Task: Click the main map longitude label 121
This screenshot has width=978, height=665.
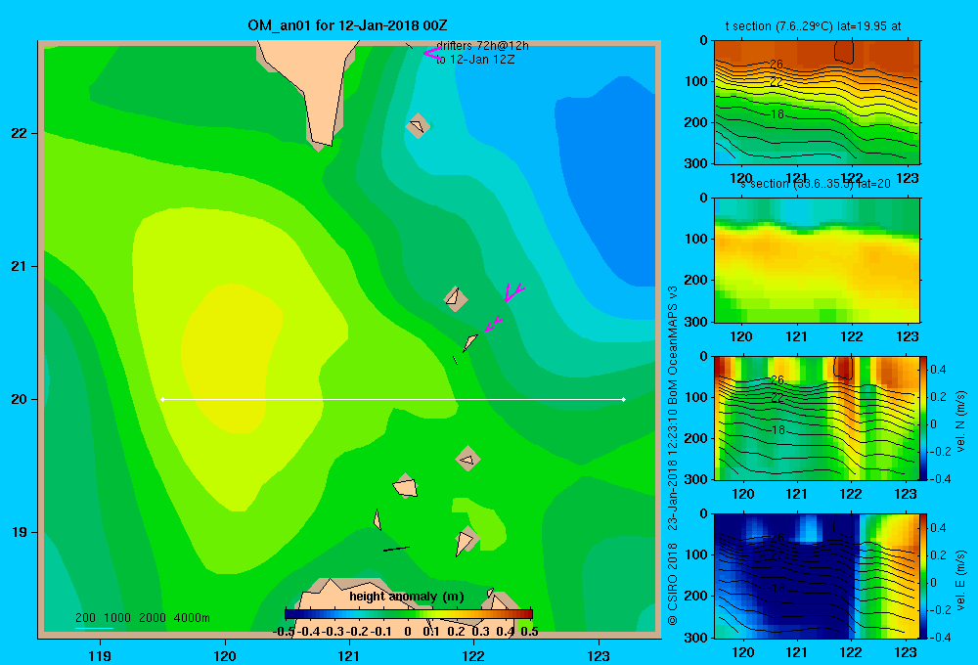Action: click(349, 655)
